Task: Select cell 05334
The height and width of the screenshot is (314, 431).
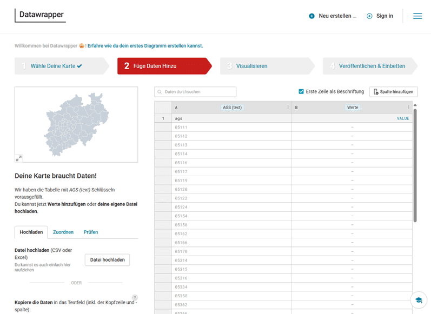Action: 231,287
